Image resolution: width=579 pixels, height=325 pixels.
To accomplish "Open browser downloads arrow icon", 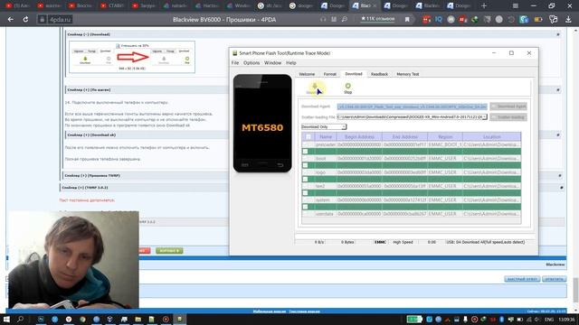I will pyautogui.click(x=568, y=19).
